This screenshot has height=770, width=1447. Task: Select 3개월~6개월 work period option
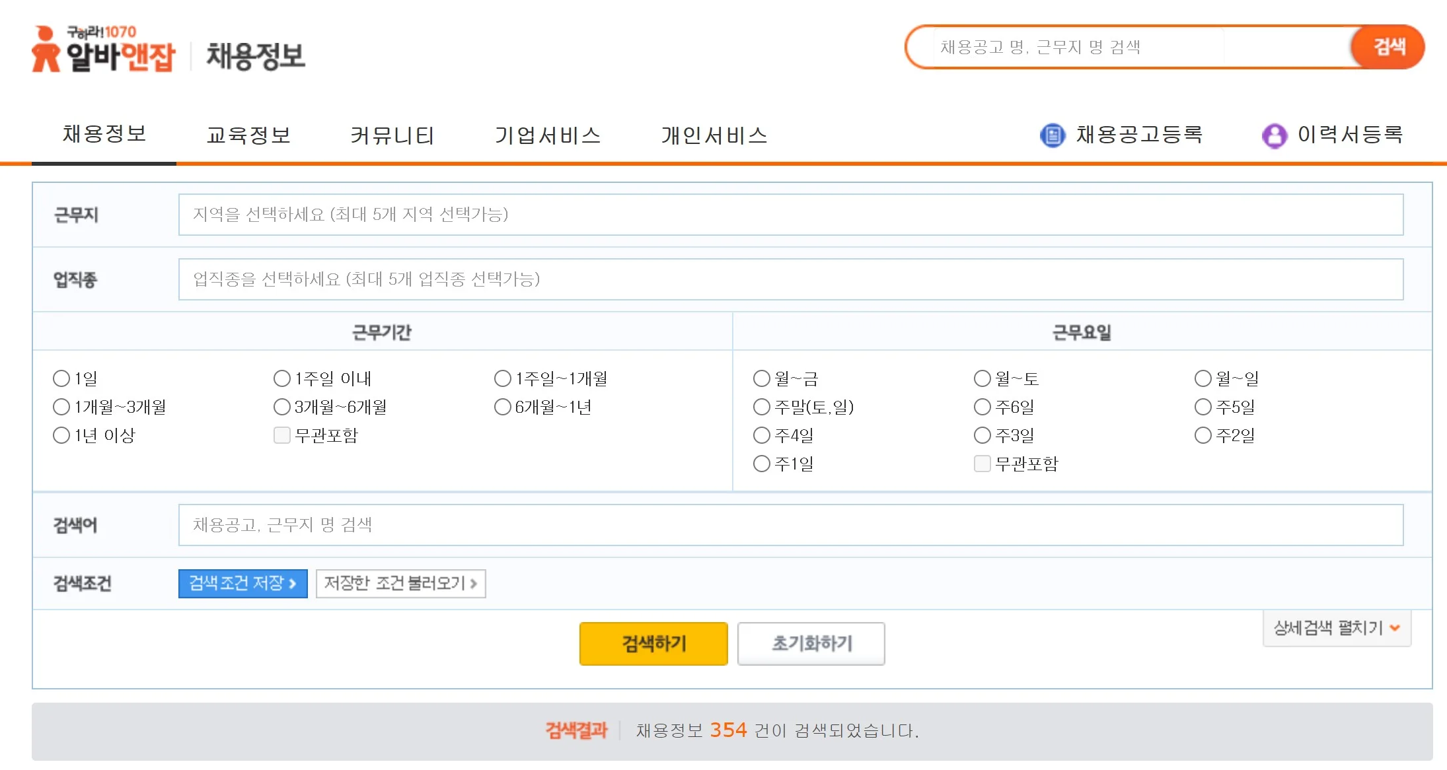point(282,407)
